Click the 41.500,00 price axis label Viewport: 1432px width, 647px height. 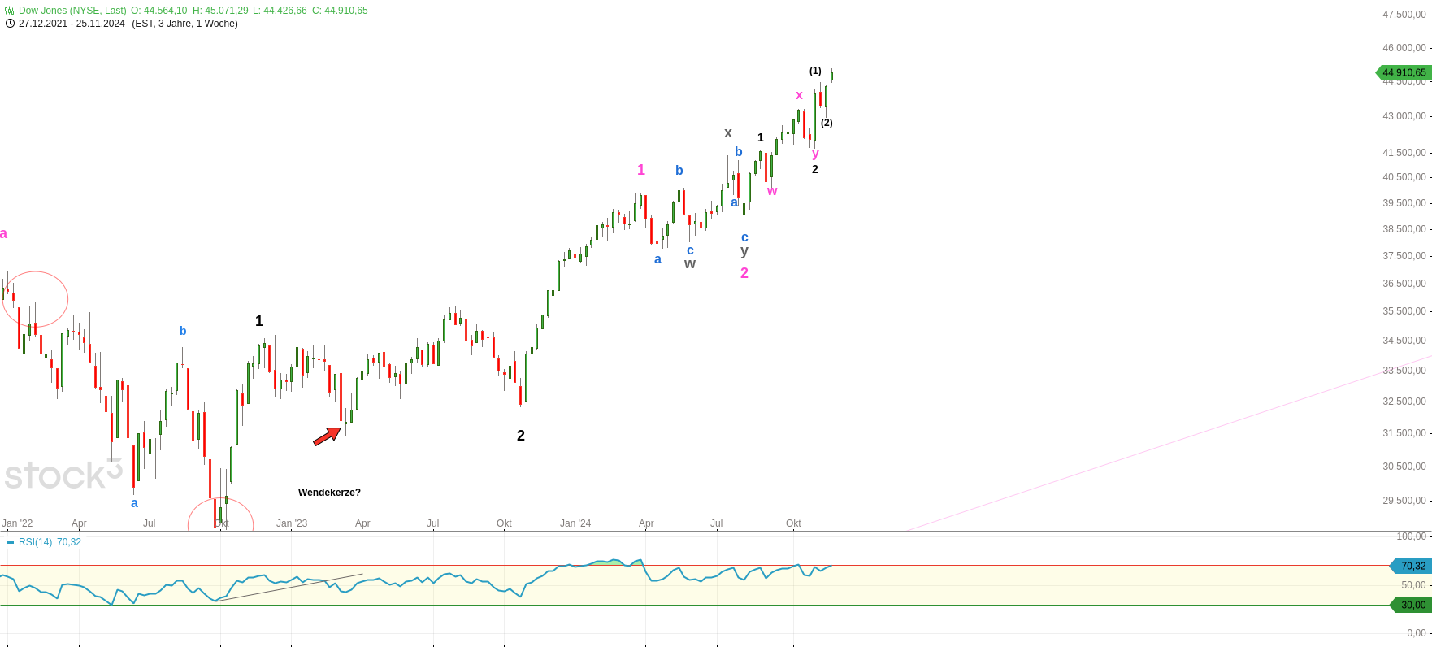1404,153
